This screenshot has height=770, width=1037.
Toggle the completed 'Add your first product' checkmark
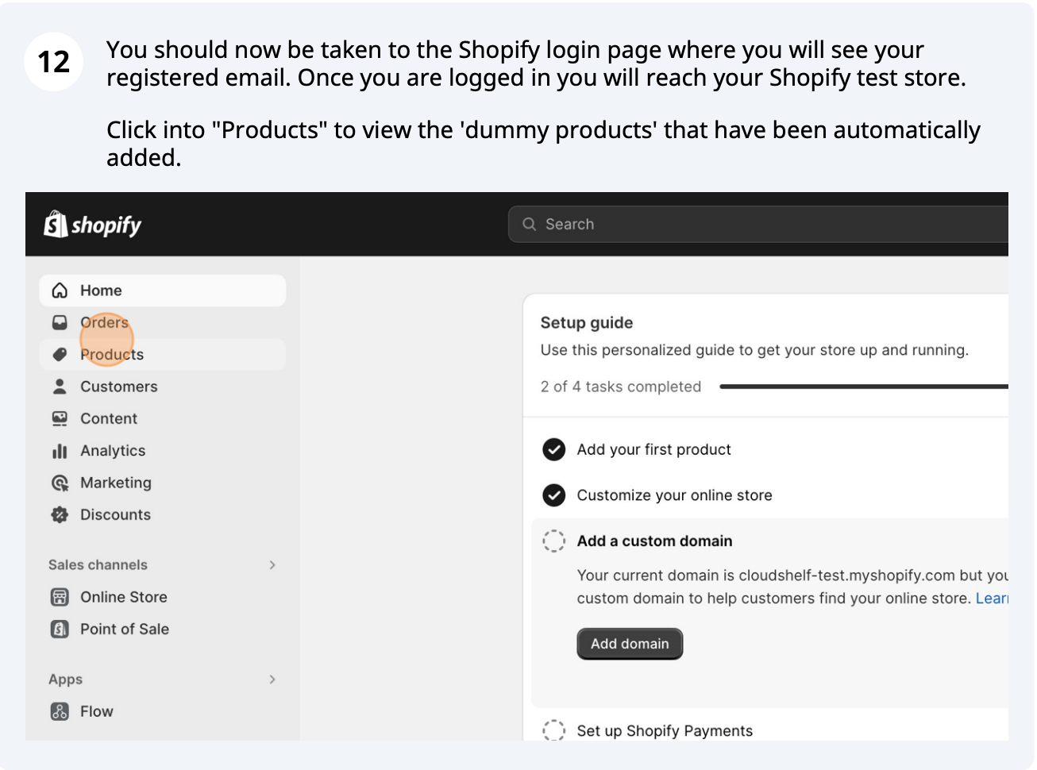pyautogui.click(x=553, y=449)
